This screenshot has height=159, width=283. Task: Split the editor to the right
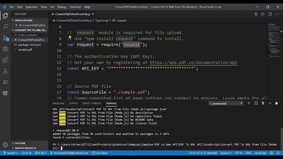coord(270,14)
